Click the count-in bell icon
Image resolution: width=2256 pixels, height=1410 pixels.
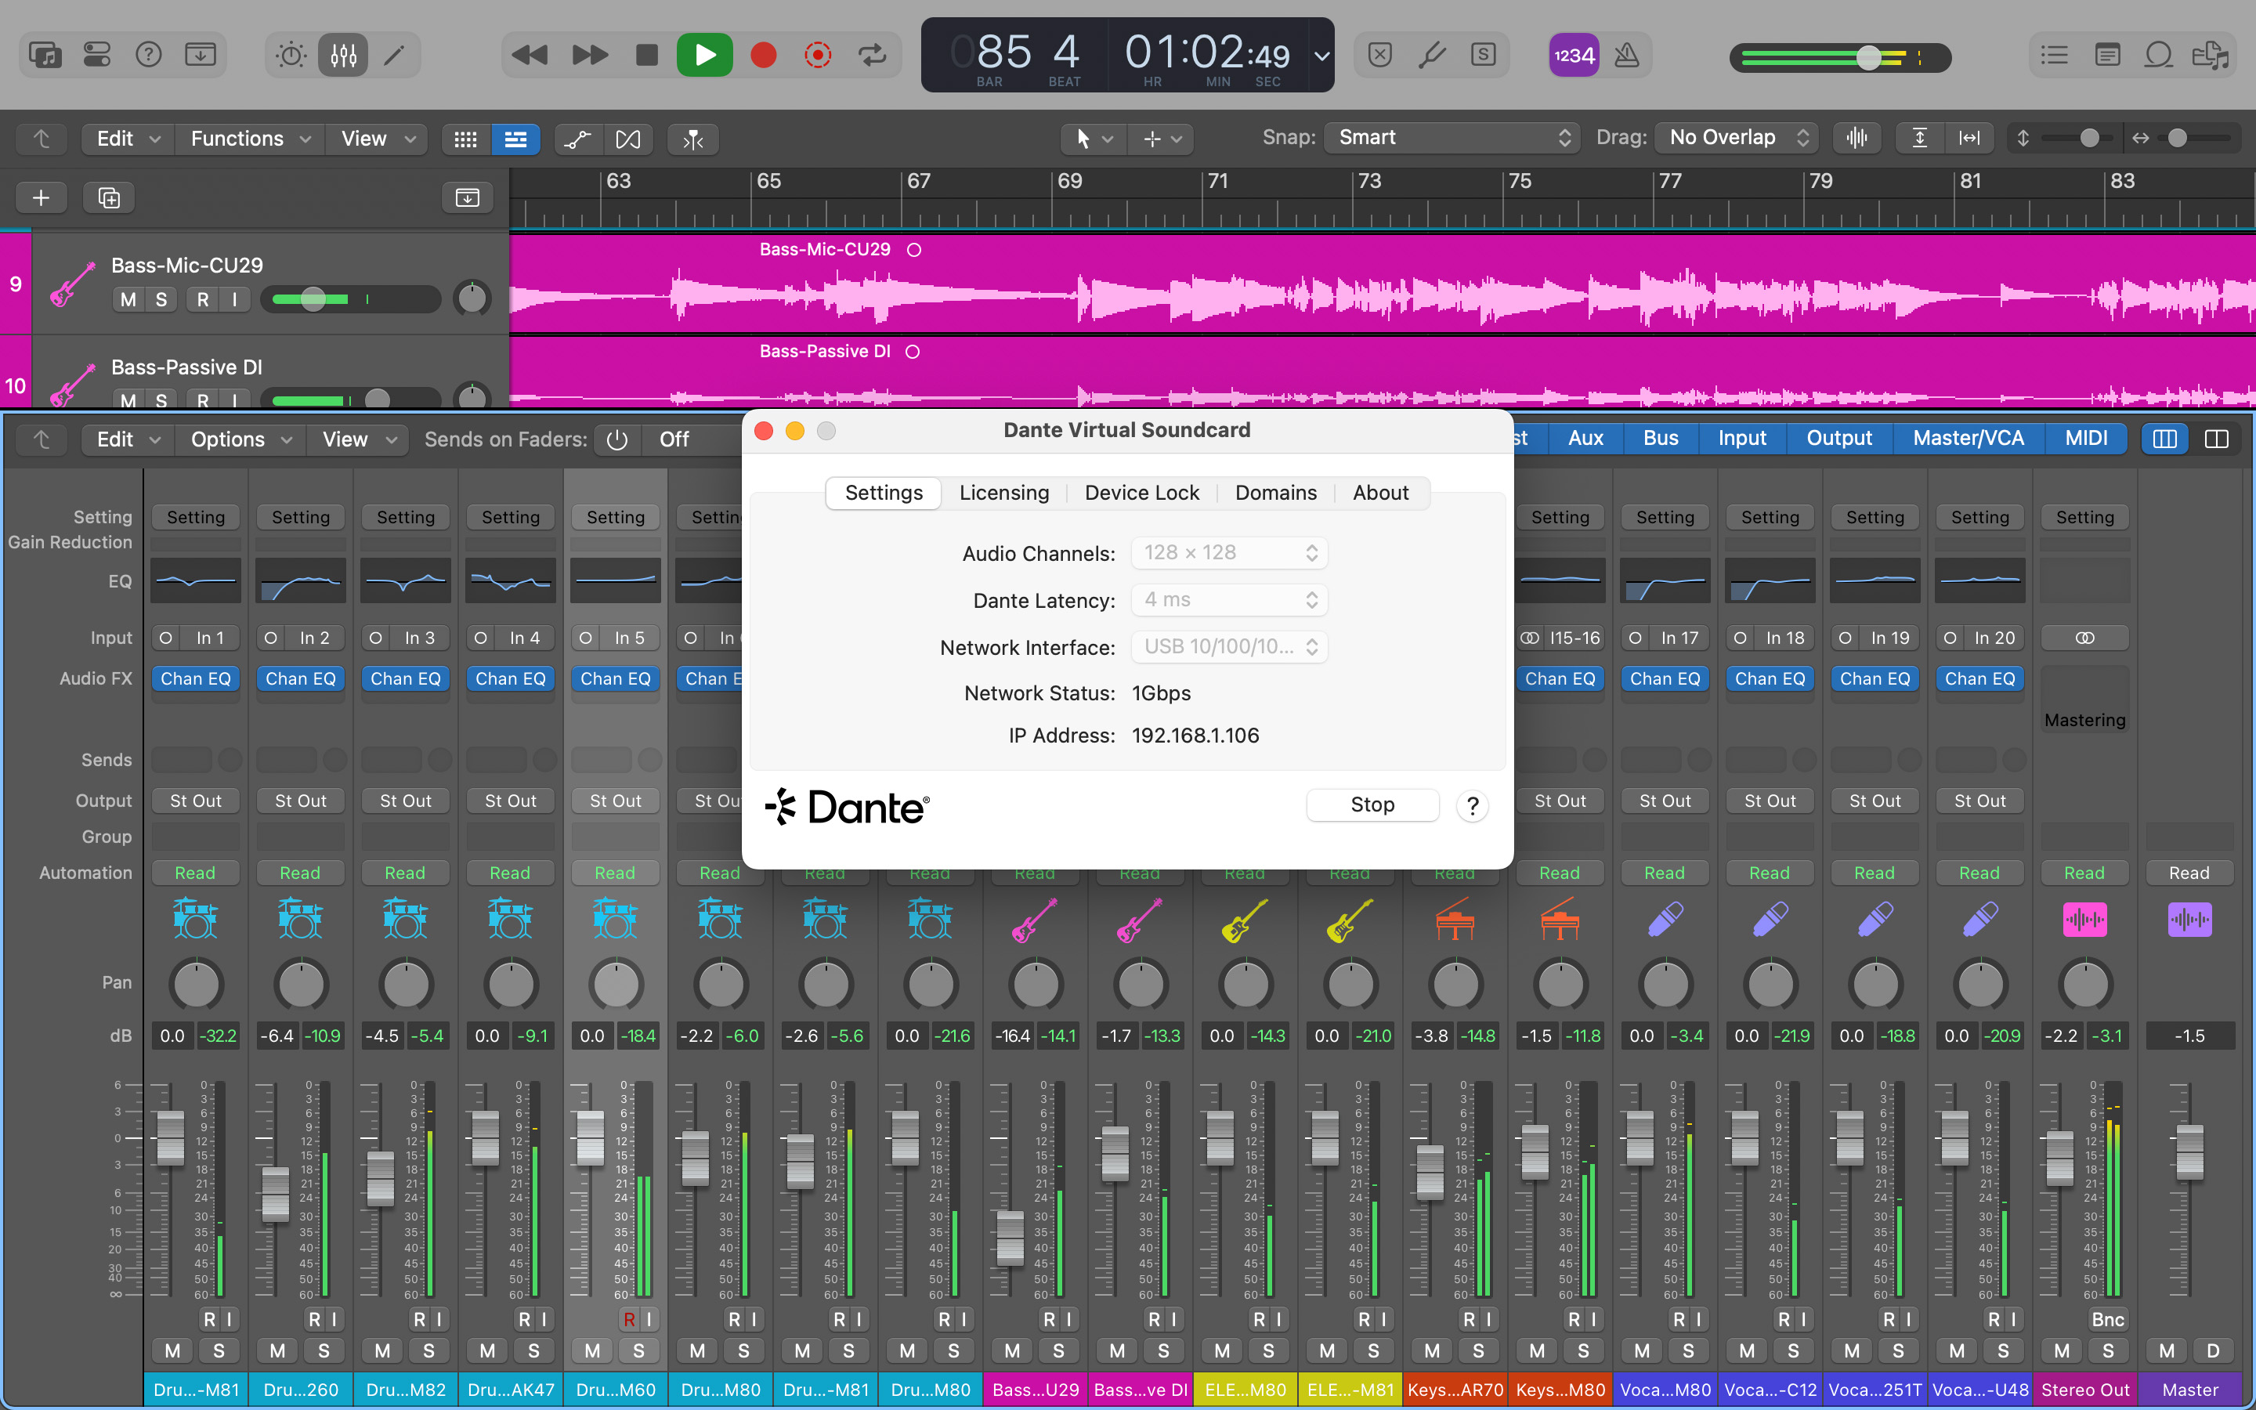[x=1573, y=55]
